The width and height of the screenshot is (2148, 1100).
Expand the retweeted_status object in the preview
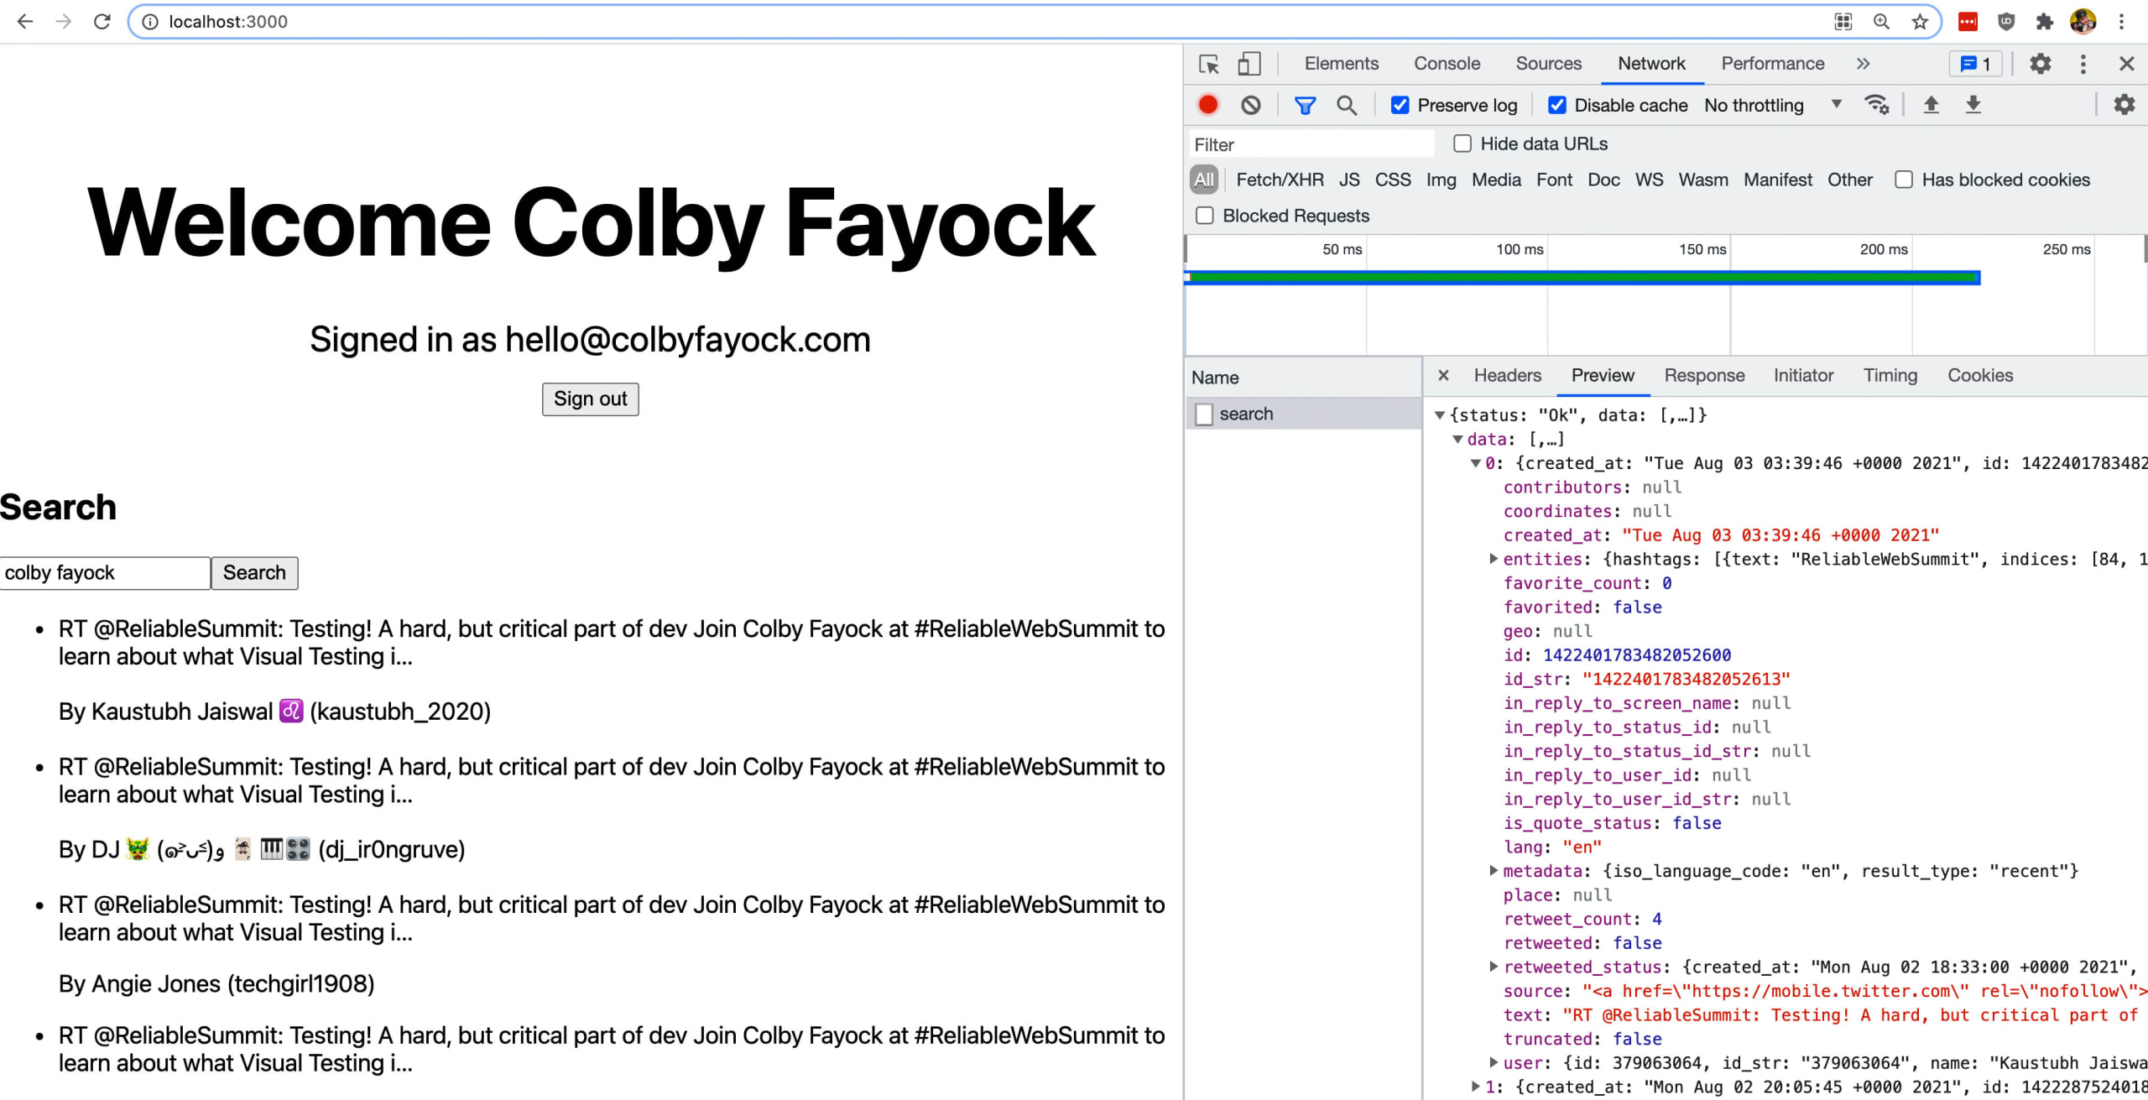tap(1494, 967)
